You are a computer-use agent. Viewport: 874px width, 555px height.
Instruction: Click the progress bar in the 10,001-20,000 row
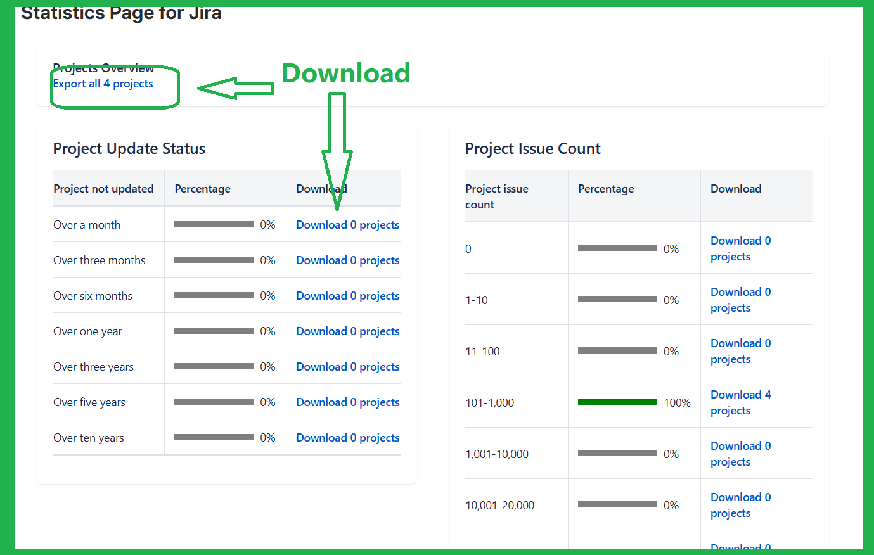pyautogui.click(x=617, y=504)
